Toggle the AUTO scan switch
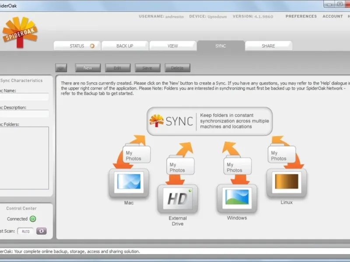The width and height of the screenshot is (350, 262). click(25, 231)
